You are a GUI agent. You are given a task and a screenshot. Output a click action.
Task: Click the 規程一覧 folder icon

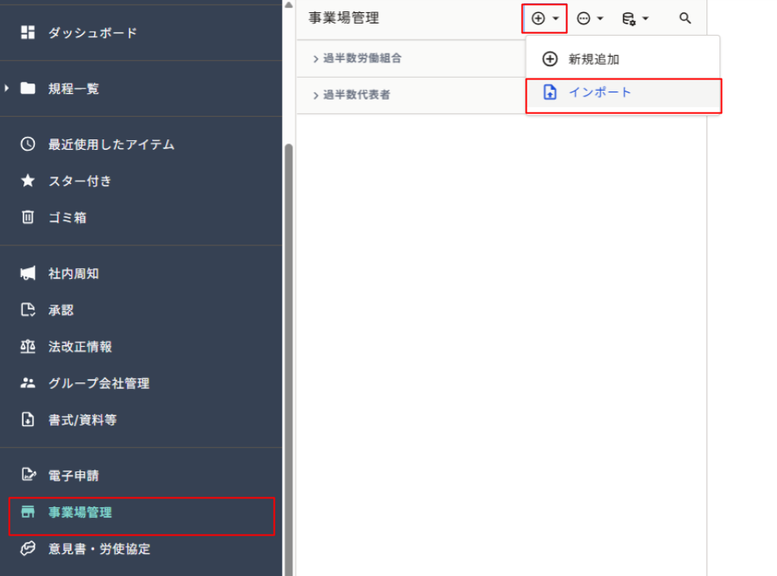tap(28, 88)
